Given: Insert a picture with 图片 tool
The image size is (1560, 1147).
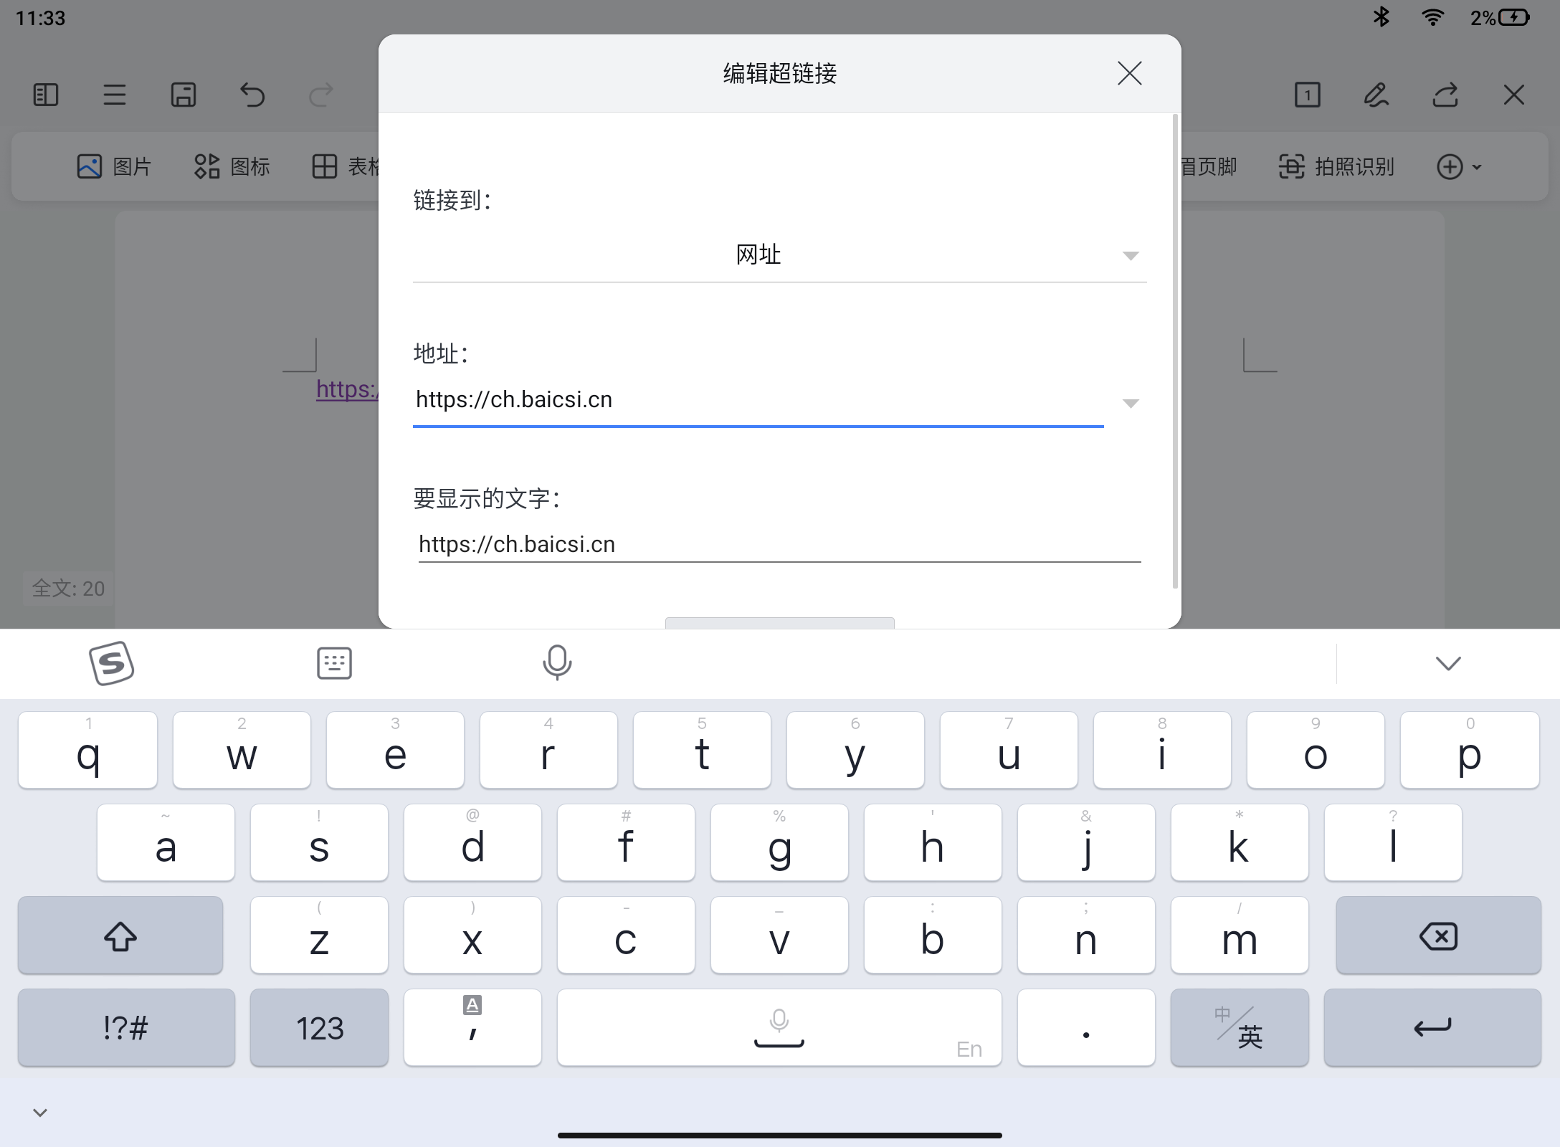Looking at the screenshot, I should click(114, 166).
